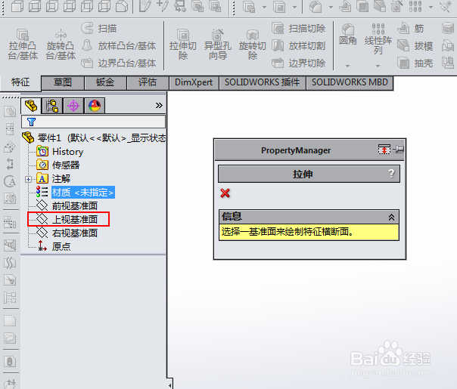Click the 拔模 draft tool
457x389 pixels.
[415, 45]
